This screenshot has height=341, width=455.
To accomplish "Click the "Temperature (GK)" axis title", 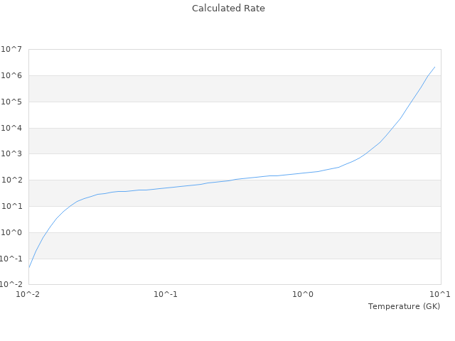I will pyautogui.click(x=404, y=306).
